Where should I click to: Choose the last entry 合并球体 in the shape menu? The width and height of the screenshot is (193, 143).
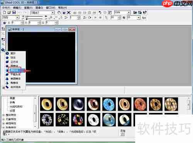(15, 87)
